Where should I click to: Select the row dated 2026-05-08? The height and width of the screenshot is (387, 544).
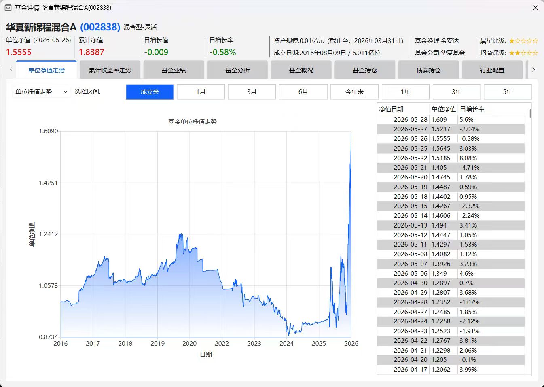pos(451,254)
